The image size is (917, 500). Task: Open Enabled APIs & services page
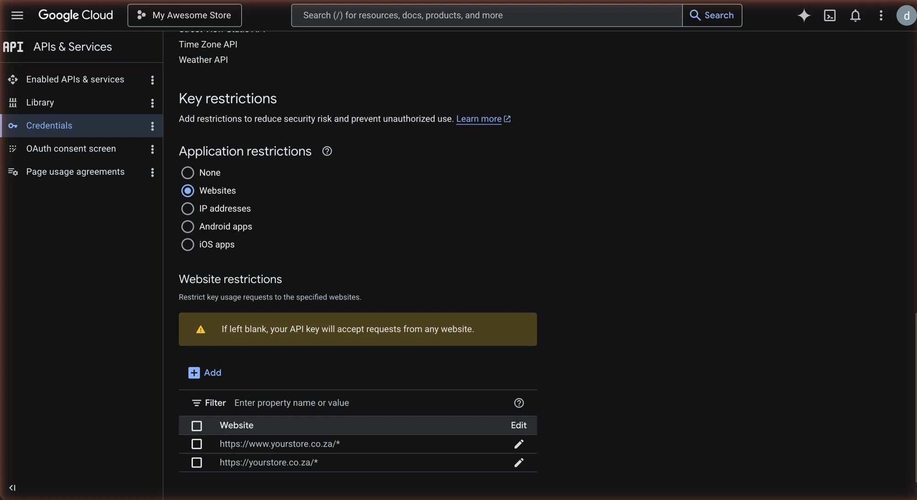[x=75, y=79]
